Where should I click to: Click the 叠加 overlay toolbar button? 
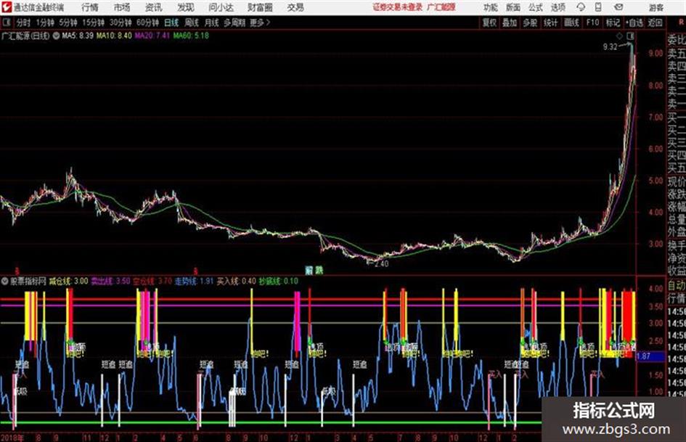point(510,22)
